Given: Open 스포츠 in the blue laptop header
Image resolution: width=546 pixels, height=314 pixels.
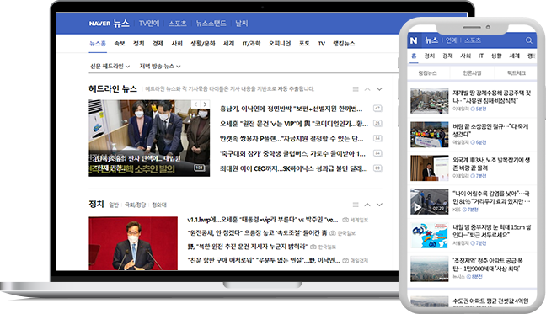Looking at the screenshot, I should [x=178, y=24].
